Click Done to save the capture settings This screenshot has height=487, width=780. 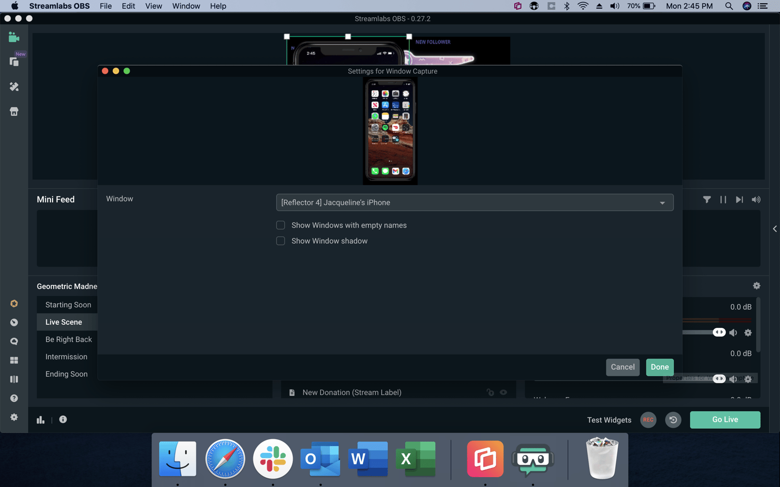[x=659, y=367]
